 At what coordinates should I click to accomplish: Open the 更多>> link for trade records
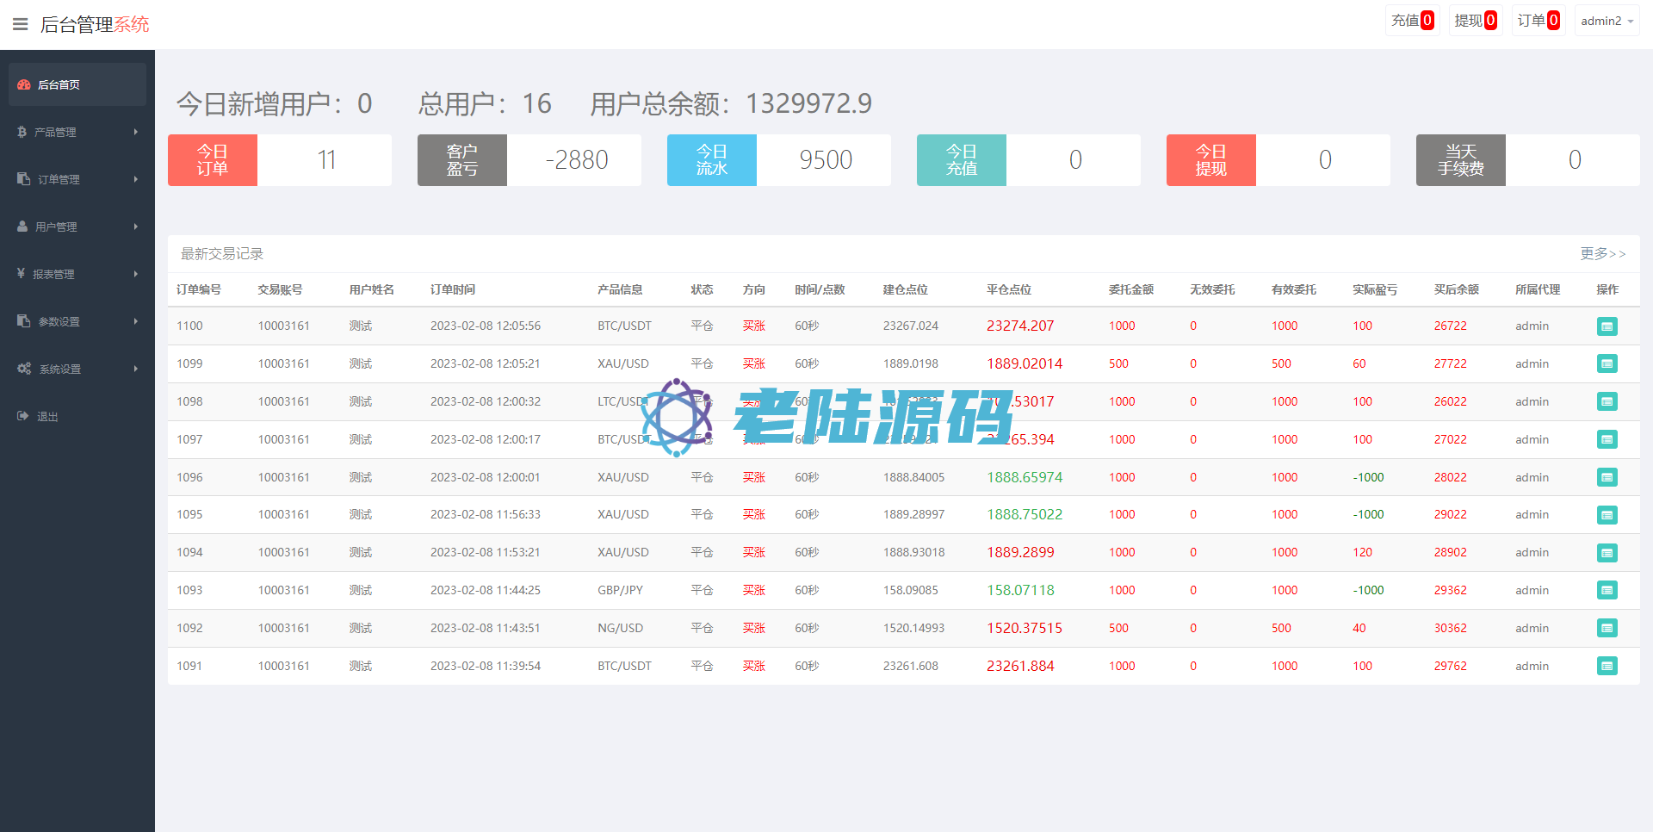coord(1602,253)
